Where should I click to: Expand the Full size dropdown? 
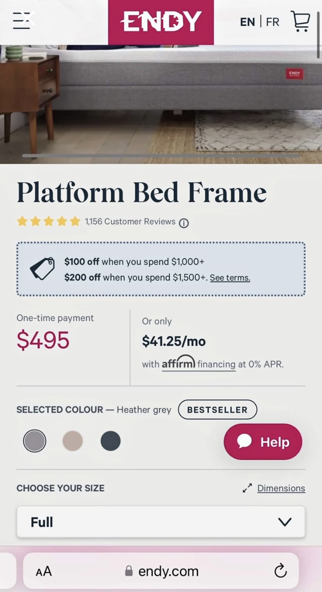(161, 522)
